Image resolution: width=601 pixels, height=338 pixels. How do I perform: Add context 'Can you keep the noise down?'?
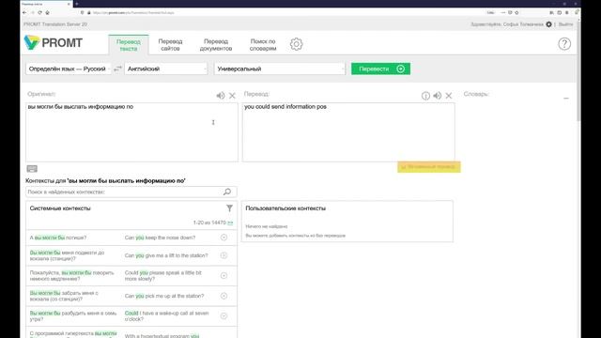click(223, 238)
